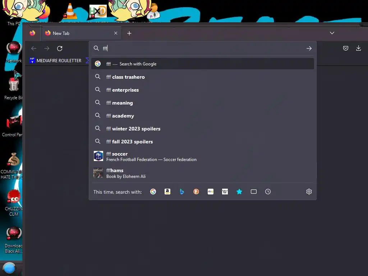This screenshot has width=368, height=276.
Task: Select 'fff winter 2023 spoilers' suggestion
Action: click(x=203, y=129)
